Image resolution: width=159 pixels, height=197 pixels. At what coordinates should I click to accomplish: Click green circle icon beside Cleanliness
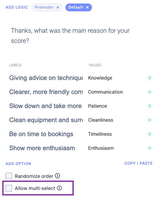coord(150,120)
